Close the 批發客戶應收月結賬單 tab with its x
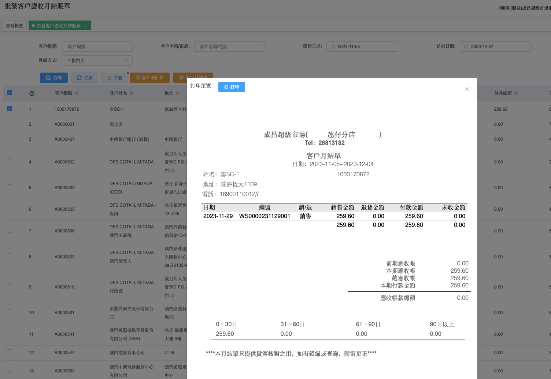Screen dimensions: 551x379 (85, 26)
